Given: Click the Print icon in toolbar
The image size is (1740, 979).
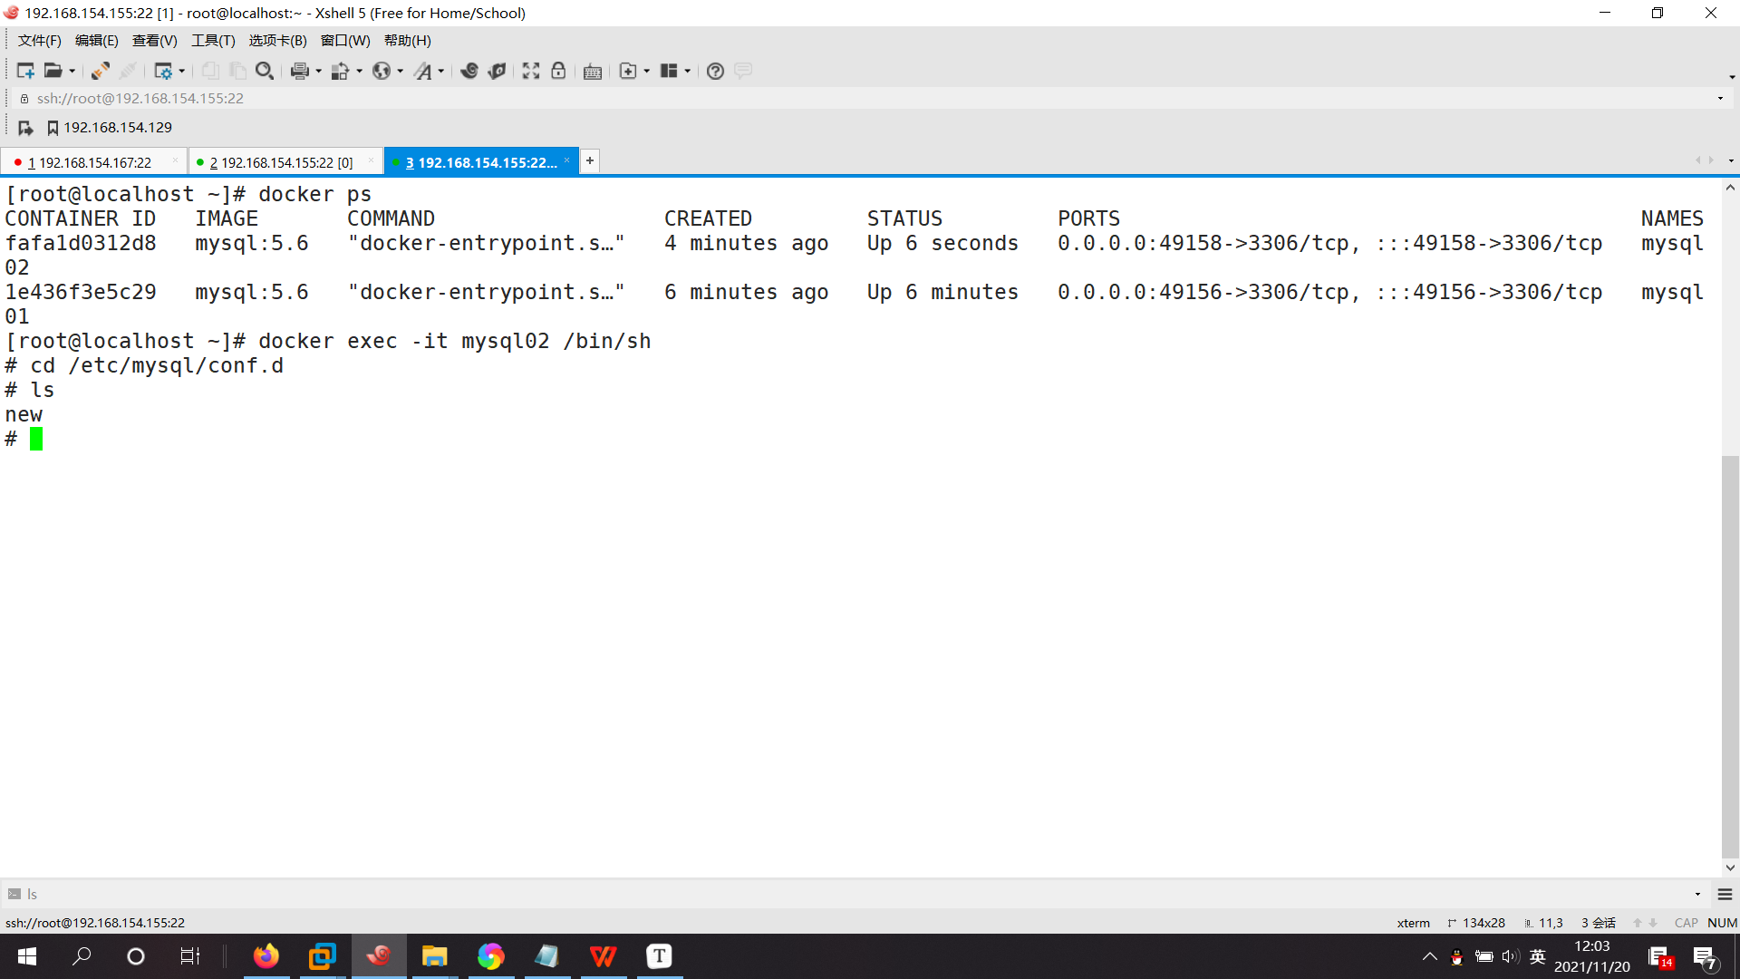Looking at the screenshot, I should 299,71.
